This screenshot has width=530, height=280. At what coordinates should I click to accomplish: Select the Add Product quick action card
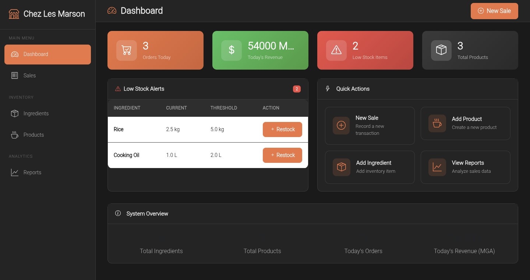[x=465, y=123]
